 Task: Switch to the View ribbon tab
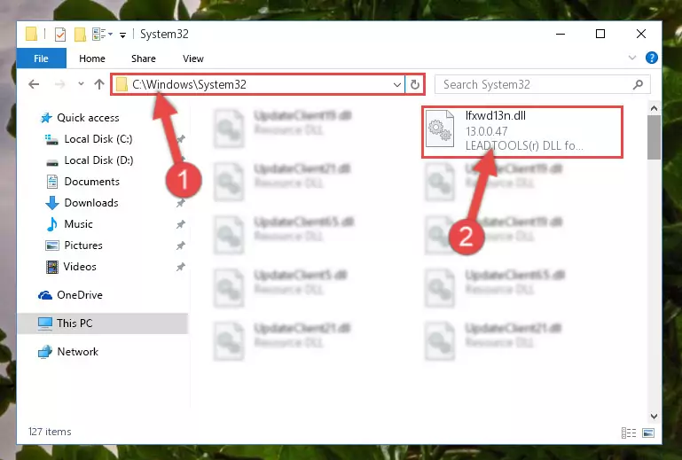coord(193,58)
